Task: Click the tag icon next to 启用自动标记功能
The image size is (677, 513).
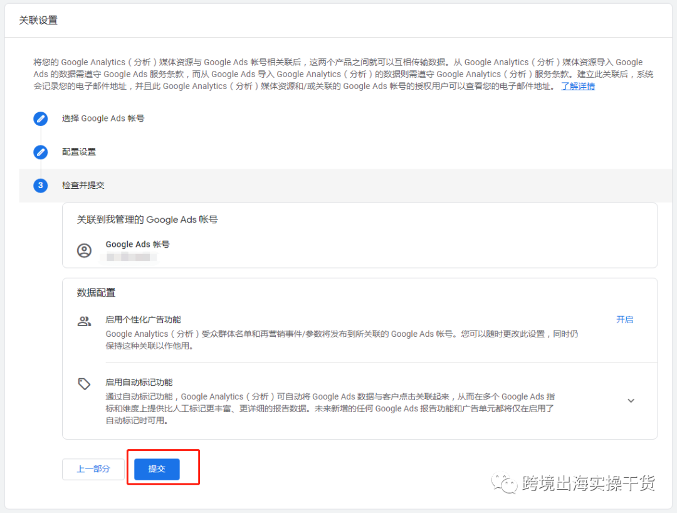Action: click(x=85, y=383)
